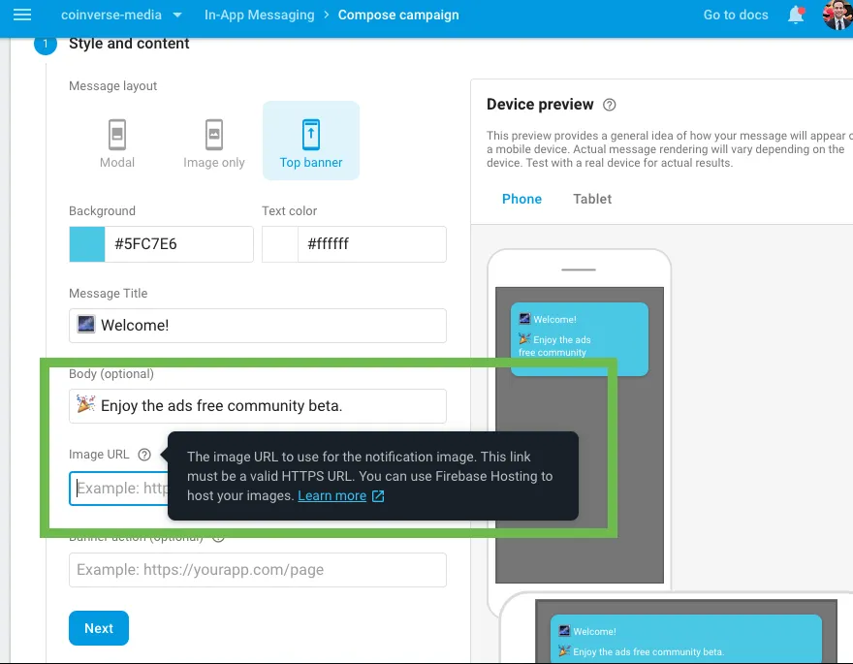Click the Banner action URL input field
Image resolution: width=853 pixels, height=664 pixels.
pyautogui.click(x=258, y=570)
